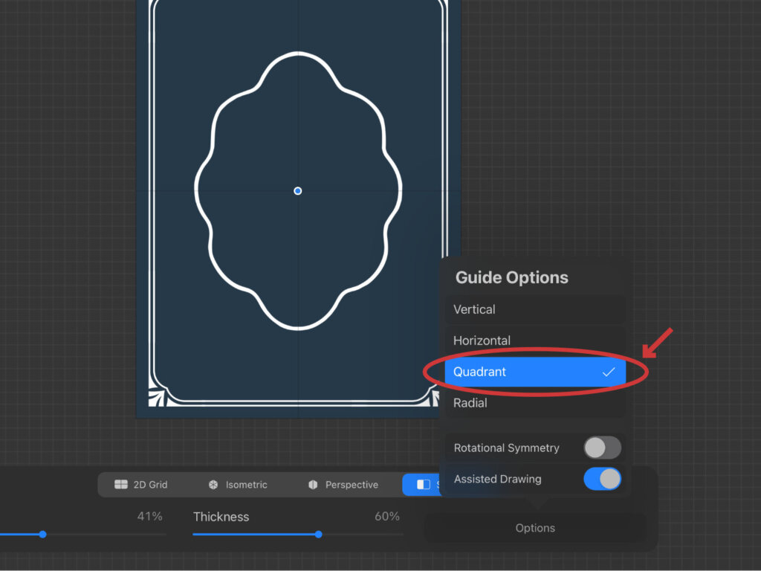Click the checkmark in the Quadrant row
Screen dimensions: 761x571
609,372
